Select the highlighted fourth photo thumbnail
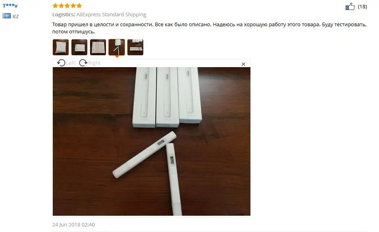This screenshot has width=379, height=232. coord(117,47)
